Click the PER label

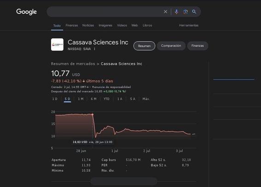pos(104,165)
